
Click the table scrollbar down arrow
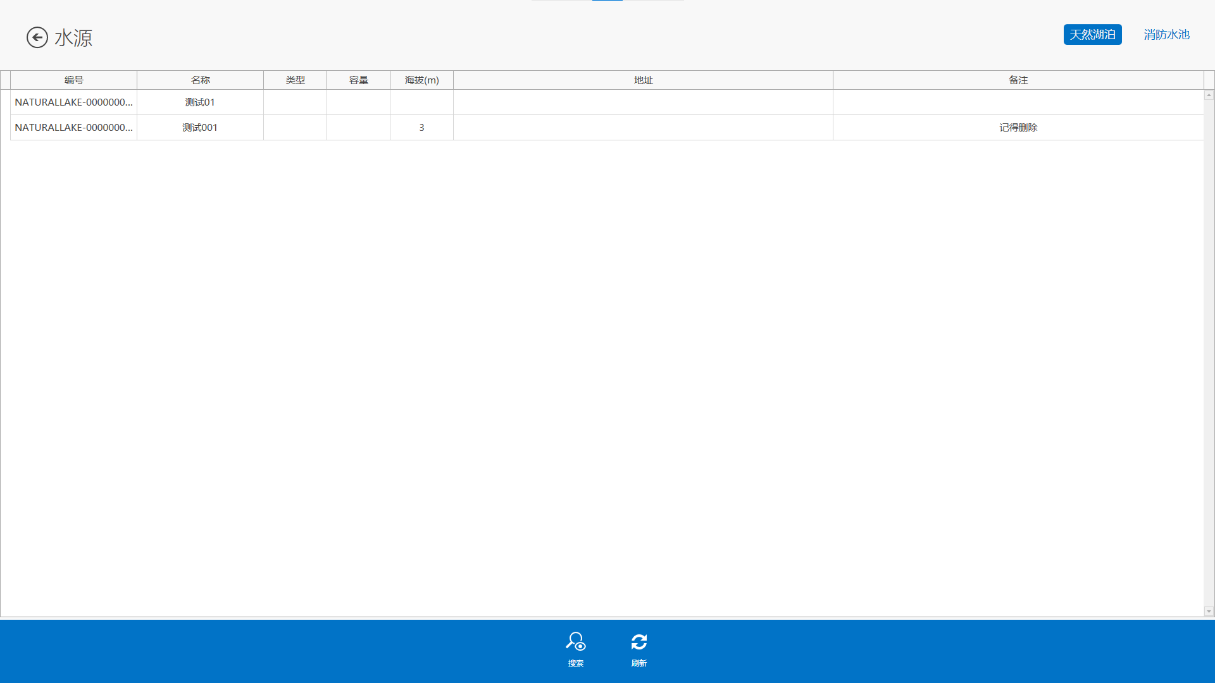click(x=1209, y=612)
